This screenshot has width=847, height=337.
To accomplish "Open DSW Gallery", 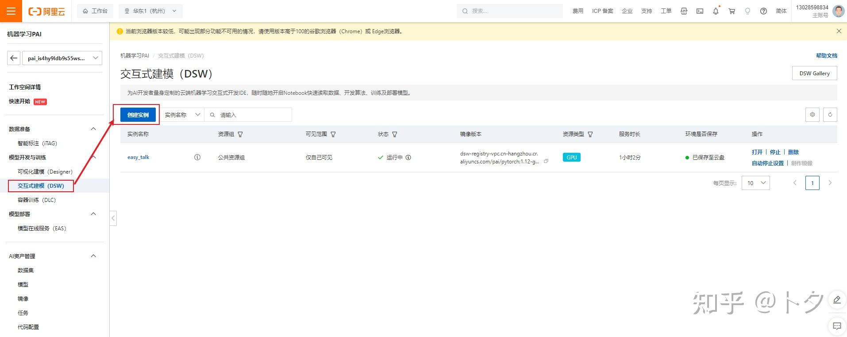I will pyautogui.click(x=814, y=73).
